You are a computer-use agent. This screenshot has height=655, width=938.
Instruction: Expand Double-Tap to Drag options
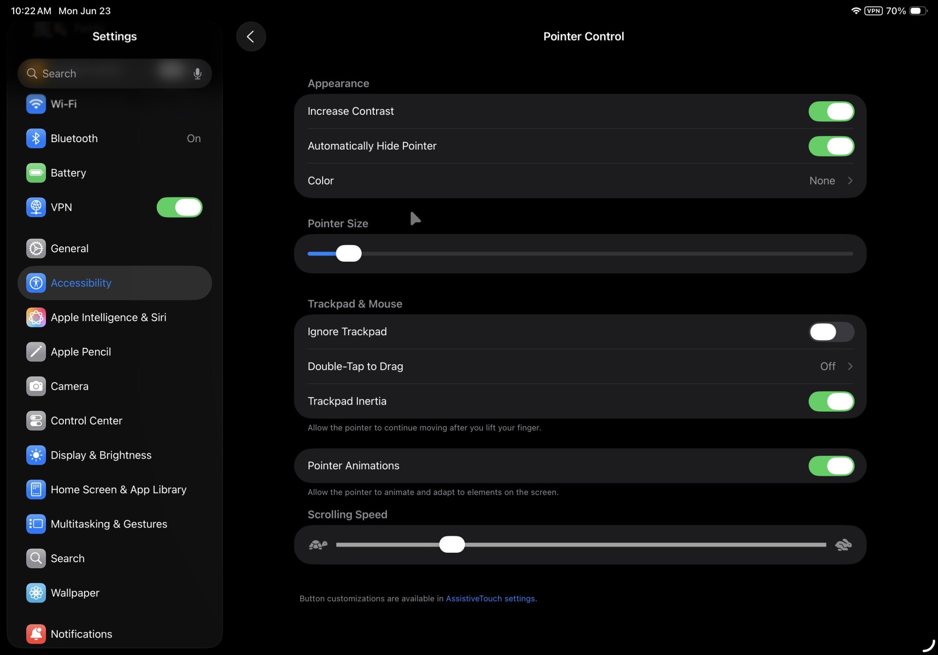[x=580, y=367]
